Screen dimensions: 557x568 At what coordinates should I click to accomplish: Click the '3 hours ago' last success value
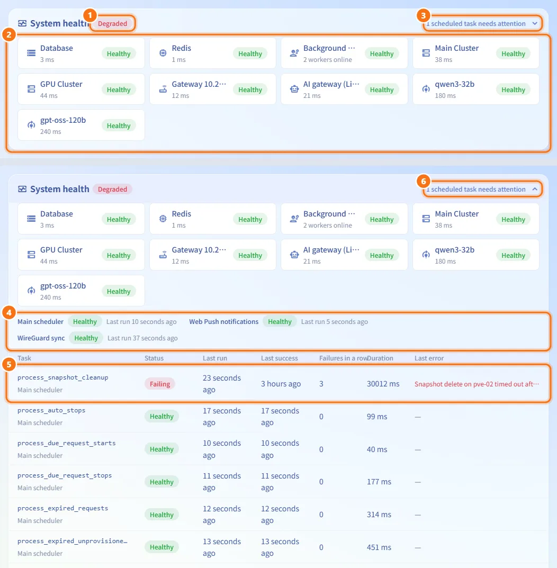(281, 384)
